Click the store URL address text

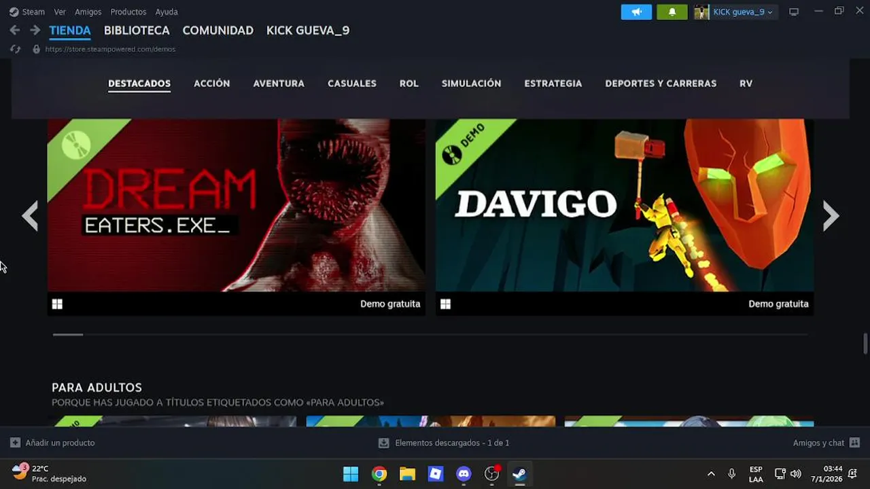[x=110, y=49]
